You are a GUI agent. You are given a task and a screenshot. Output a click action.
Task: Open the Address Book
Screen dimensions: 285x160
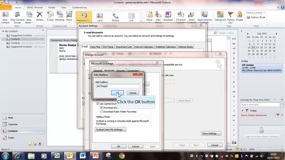[256, 17]
